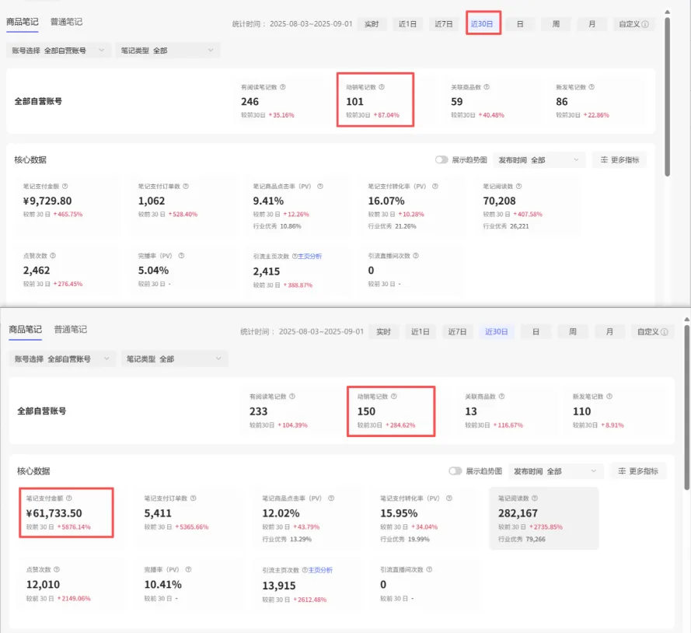
Task: Click help icon beside 有阅读笔记数 showing 246
Action: (282, 88)
